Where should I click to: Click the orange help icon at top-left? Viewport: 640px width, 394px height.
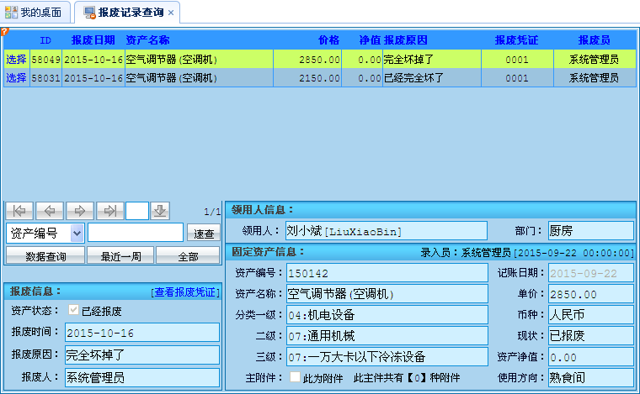coord(4,32)
